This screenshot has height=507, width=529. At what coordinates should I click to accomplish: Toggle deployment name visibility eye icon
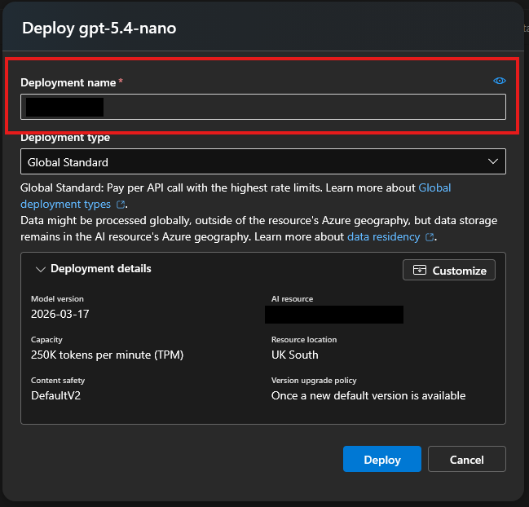499,81
